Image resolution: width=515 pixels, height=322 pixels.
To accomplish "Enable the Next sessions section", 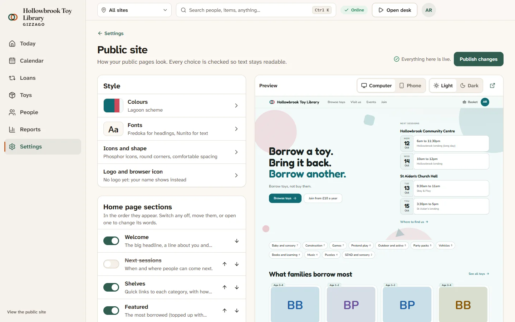I will 111,264.
